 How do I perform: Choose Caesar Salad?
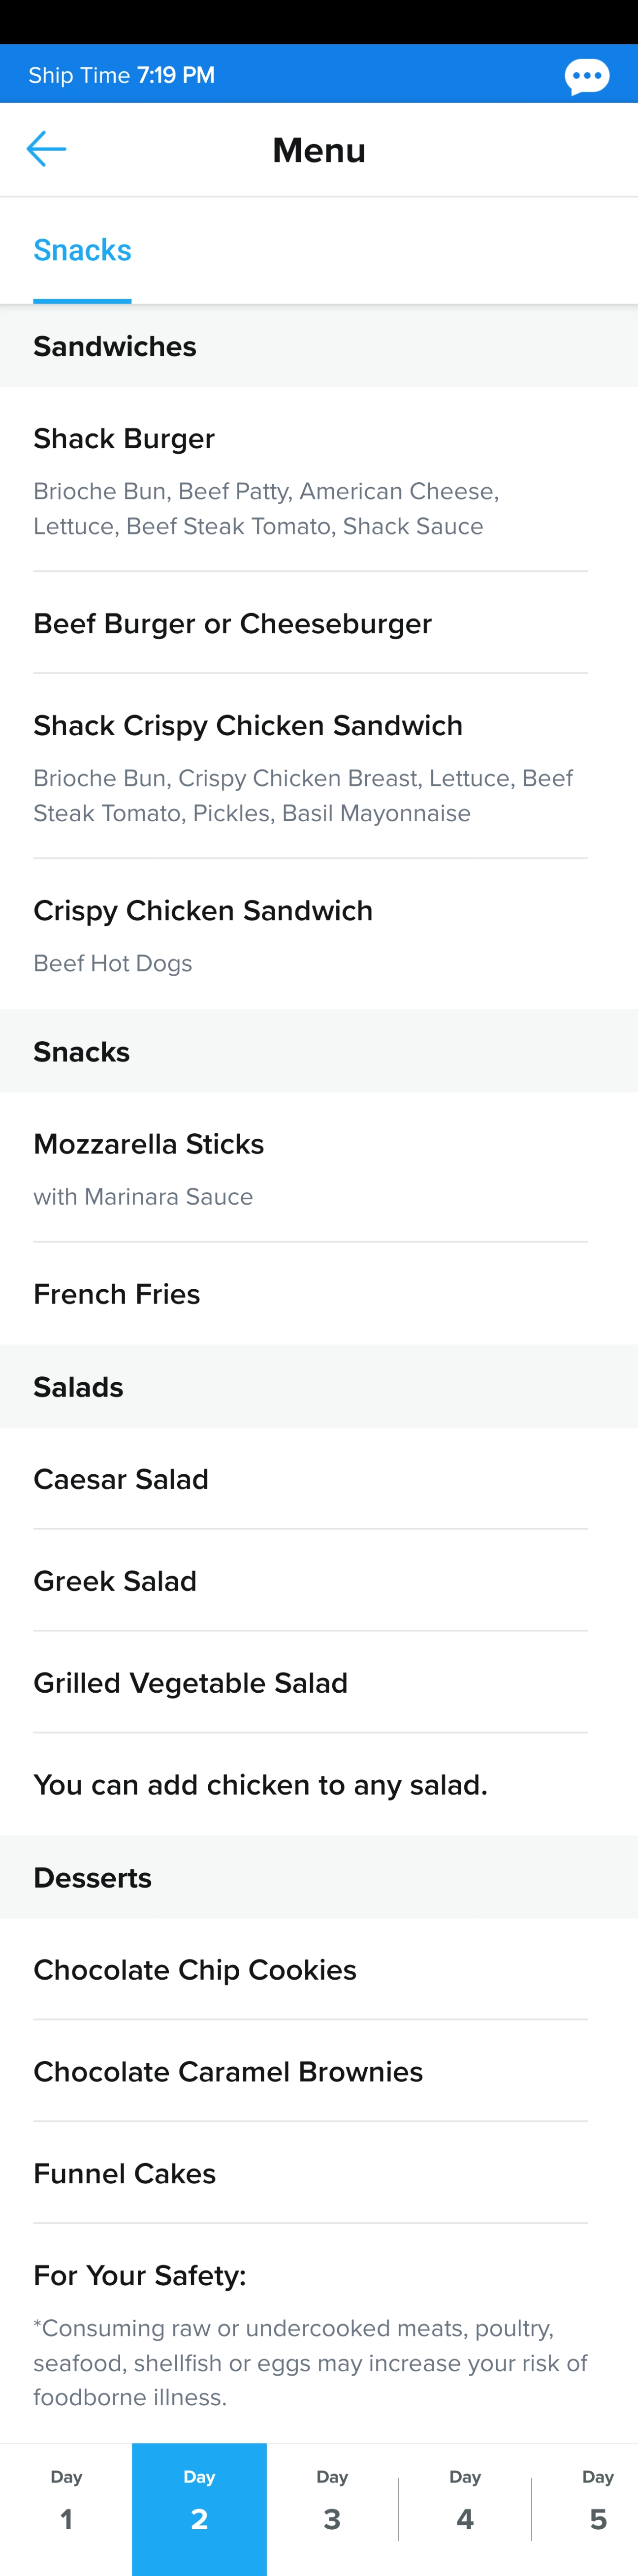[x=319, y=1479]
